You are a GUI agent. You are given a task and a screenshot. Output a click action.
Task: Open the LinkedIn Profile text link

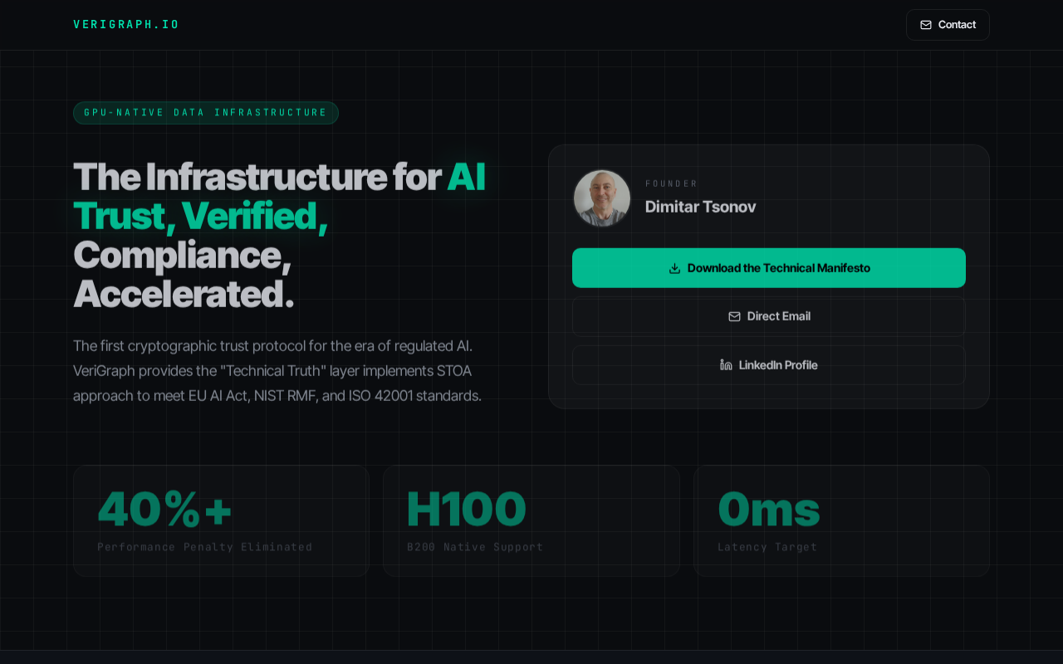point(778,365)
